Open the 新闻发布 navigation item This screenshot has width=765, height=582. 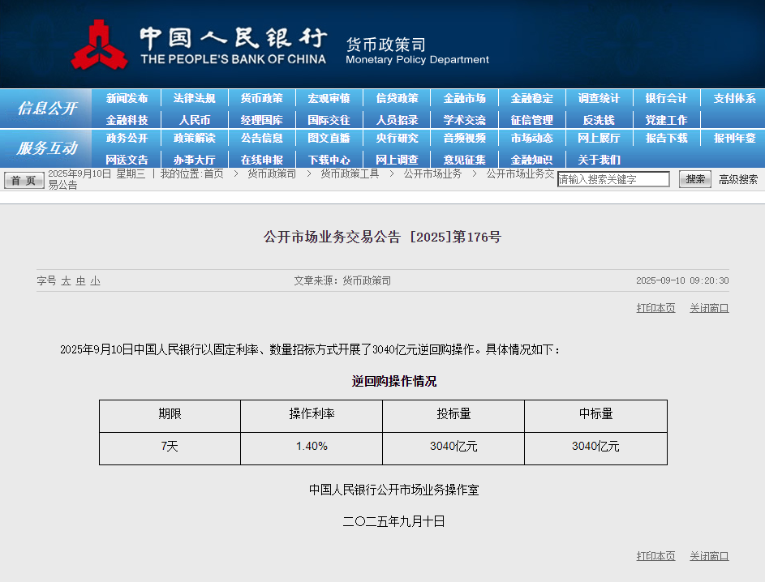(127, 98)
